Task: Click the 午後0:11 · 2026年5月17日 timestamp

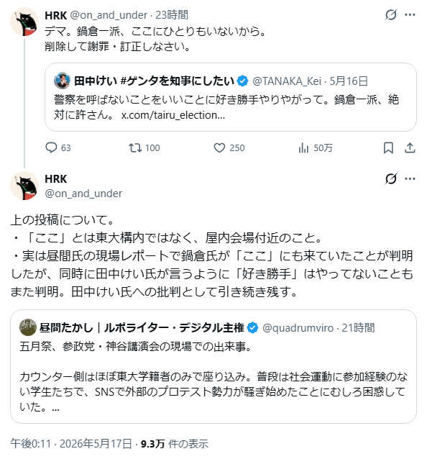Action: [x=71, y=444]
